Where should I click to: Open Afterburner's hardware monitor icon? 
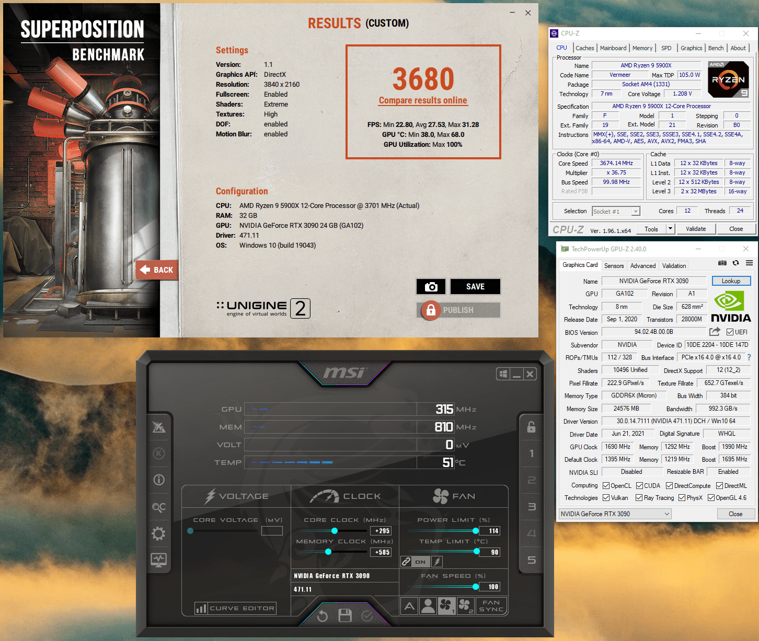click(158, 560)
